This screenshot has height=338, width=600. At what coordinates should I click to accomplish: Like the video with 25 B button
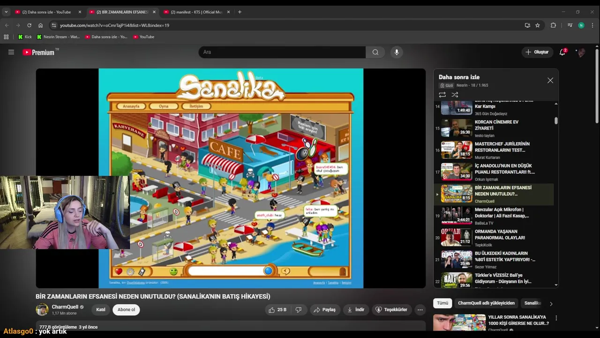click(277, 309)
